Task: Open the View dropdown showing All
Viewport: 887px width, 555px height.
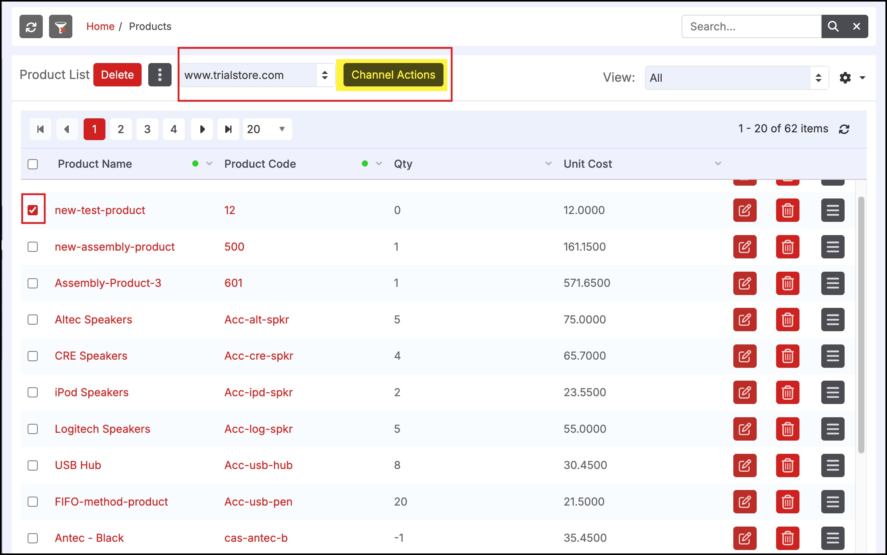Action: tap(736, 78)
